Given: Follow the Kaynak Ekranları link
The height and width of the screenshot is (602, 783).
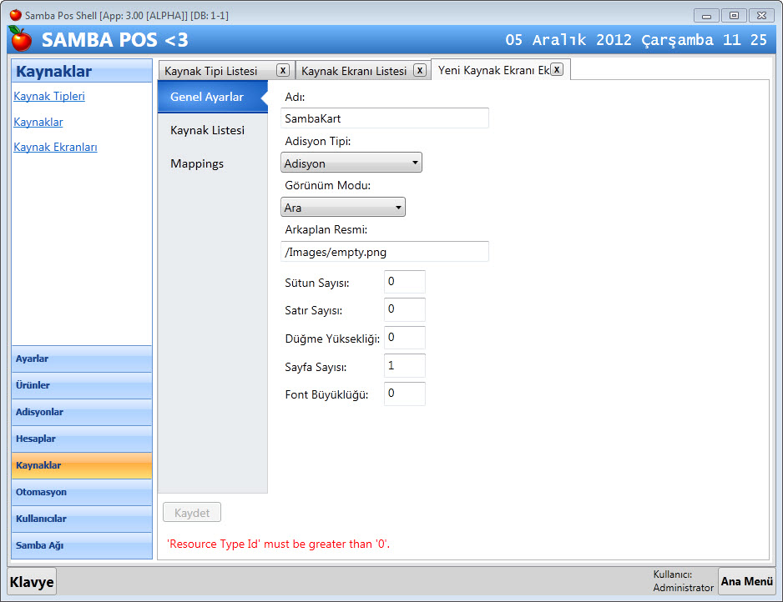Looking at the screenshot, I should point(55,147).
